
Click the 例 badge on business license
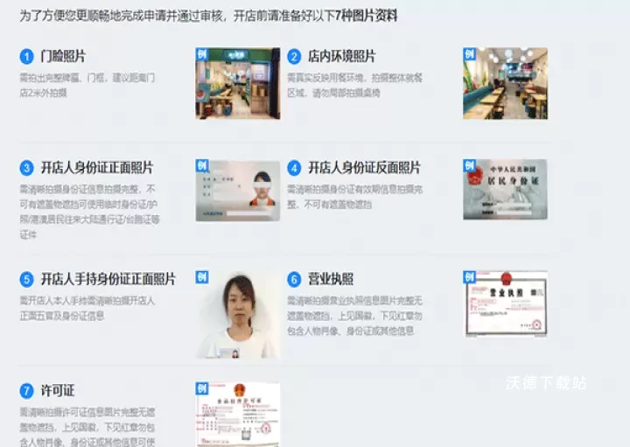pyautogui.click(x=470, y=277)
